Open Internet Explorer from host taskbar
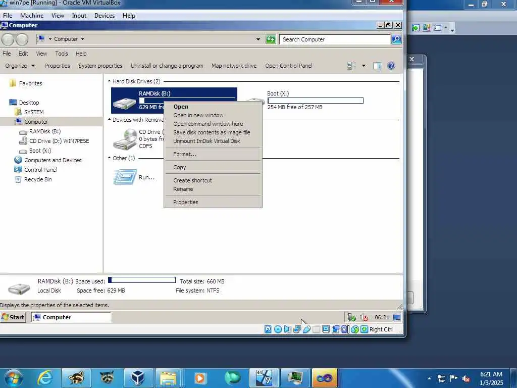The height and width of the screenshot is (388, 517). [x=44, y=378]
